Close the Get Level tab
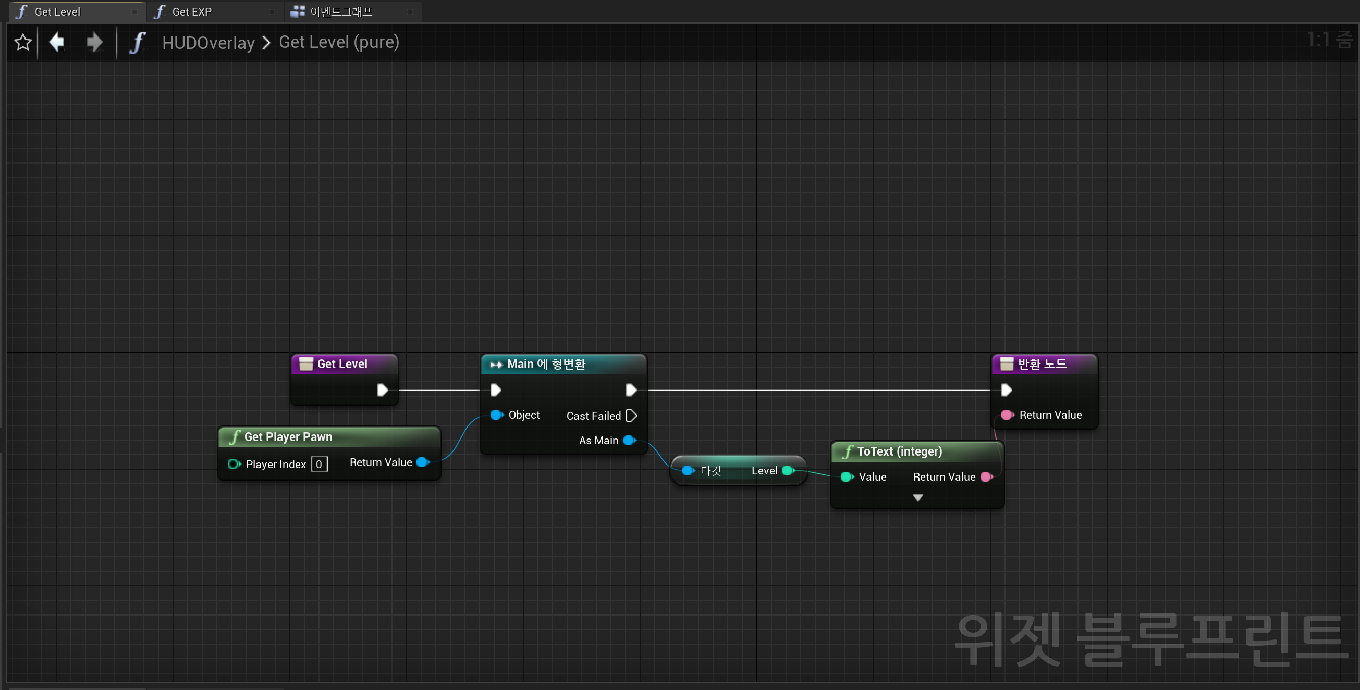 [134, 11]
